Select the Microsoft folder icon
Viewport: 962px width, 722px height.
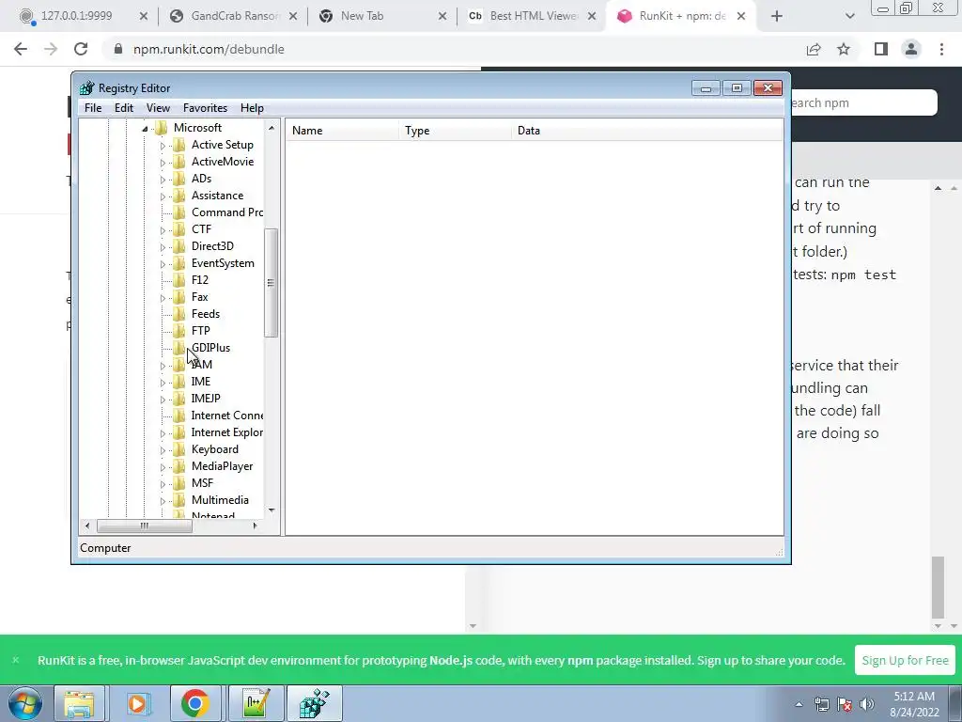pyautogui.click(x=162, y=128)
